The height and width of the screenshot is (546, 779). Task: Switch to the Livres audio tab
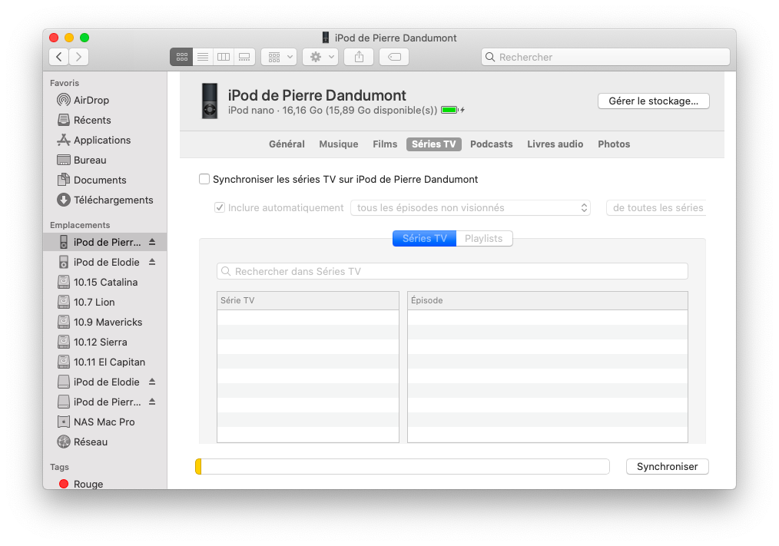tap(555, 144)
